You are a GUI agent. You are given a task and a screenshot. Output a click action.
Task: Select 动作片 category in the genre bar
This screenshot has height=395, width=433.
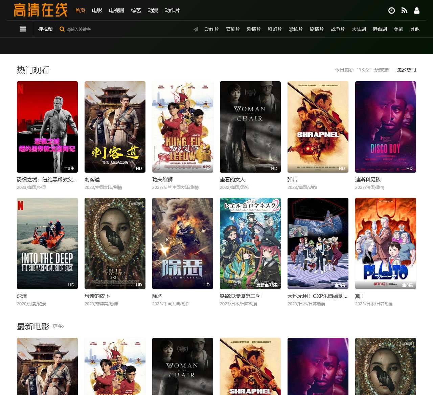[212, 29]
